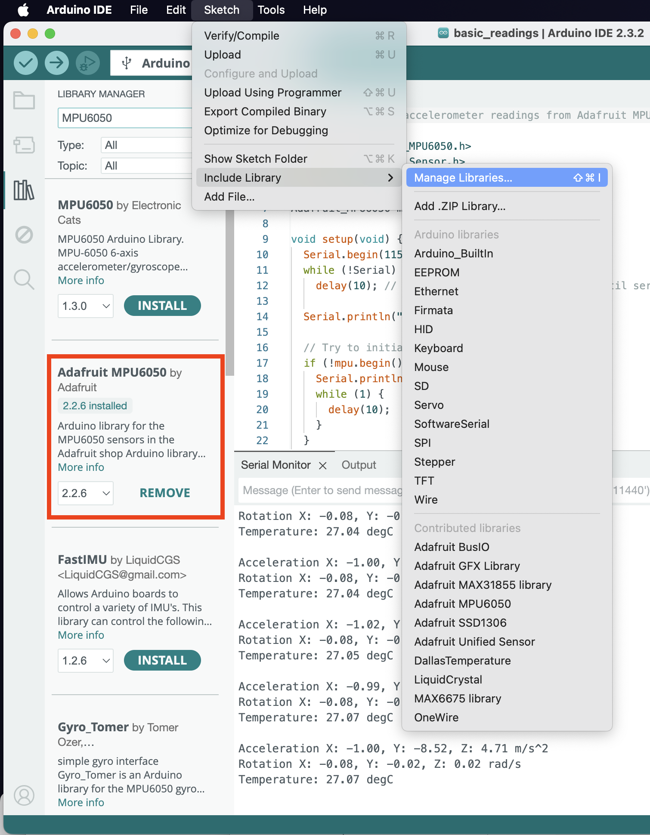Select Add .ZIP Library…

click(507, 206)
